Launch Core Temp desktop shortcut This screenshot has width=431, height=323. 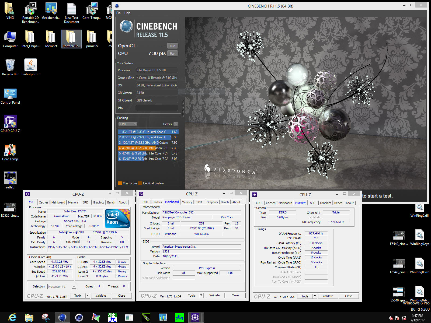pyautogui.click(x=10, y=152)
